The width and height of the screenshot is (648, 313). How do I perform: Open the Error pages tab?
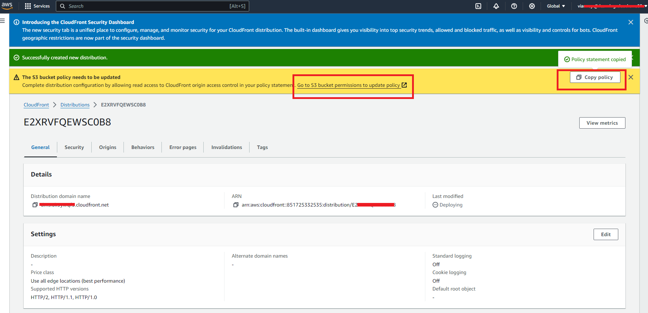point(183,147)
